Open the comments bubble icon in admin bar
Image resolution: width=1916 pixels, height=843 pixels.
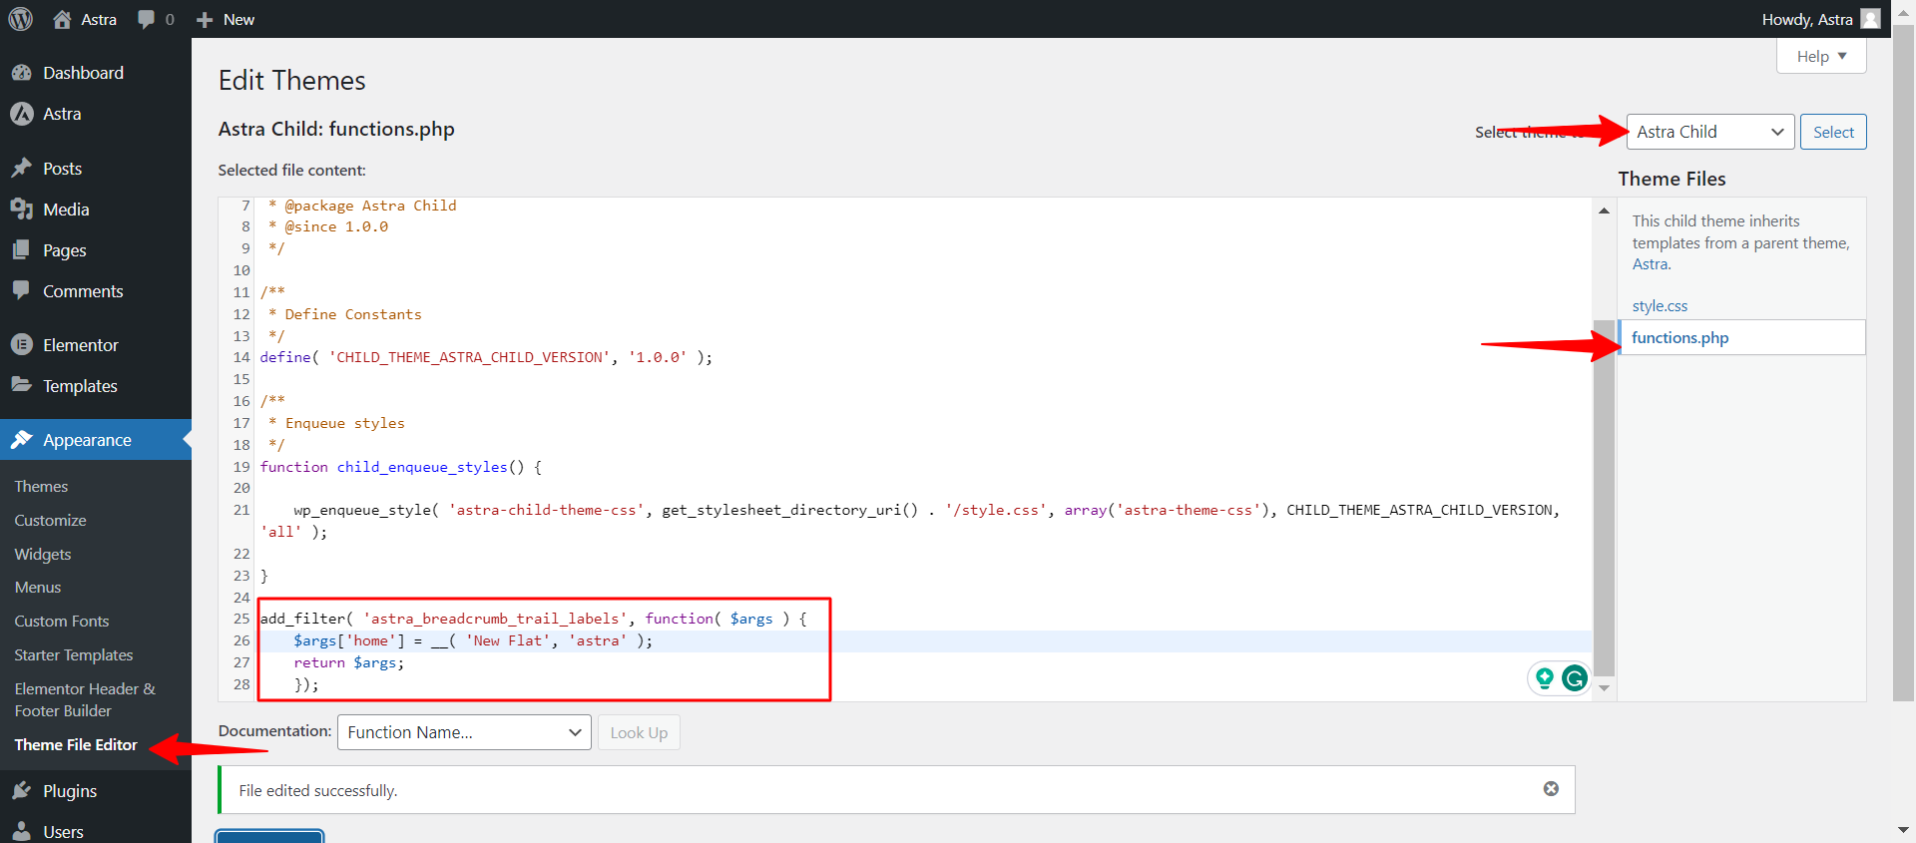click(x=147, y=19)
